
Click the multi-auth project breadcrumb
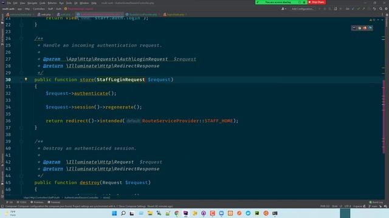click(x=9, y=8)
